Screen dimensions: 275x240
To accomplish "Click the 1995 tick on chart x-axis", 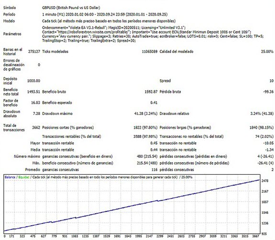I will pos(138,236).
